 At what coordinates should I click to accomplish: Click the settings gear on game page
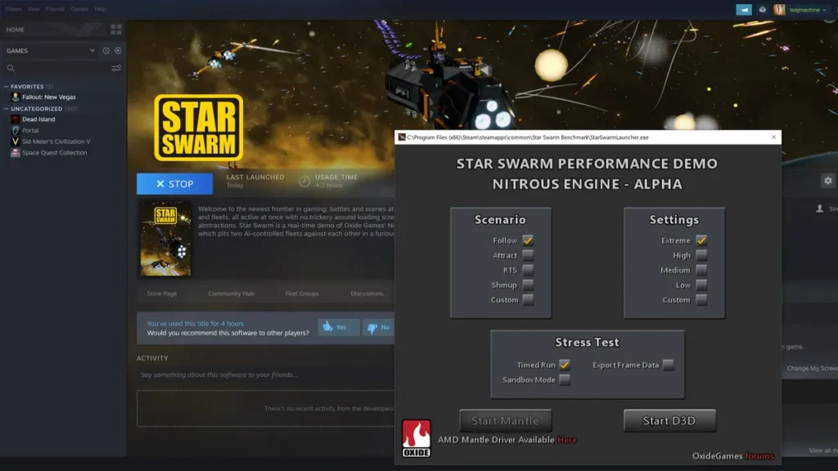point(827,181)
